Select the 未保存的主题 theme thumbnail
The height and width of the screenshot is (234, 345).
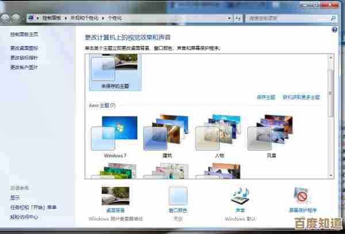[x=115, y=72]
